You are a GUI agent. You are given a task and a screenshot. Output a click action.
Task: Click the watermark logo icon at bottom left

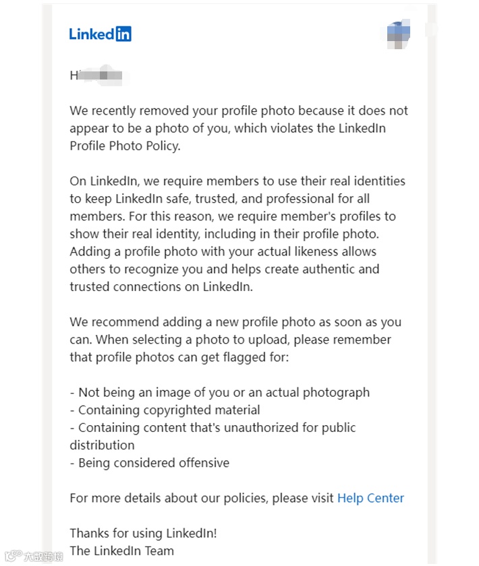(11, 557)
